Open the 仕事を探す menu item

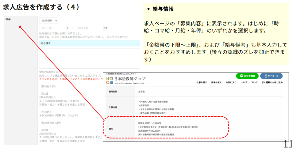pyautogui.click(x=202, y=82)
